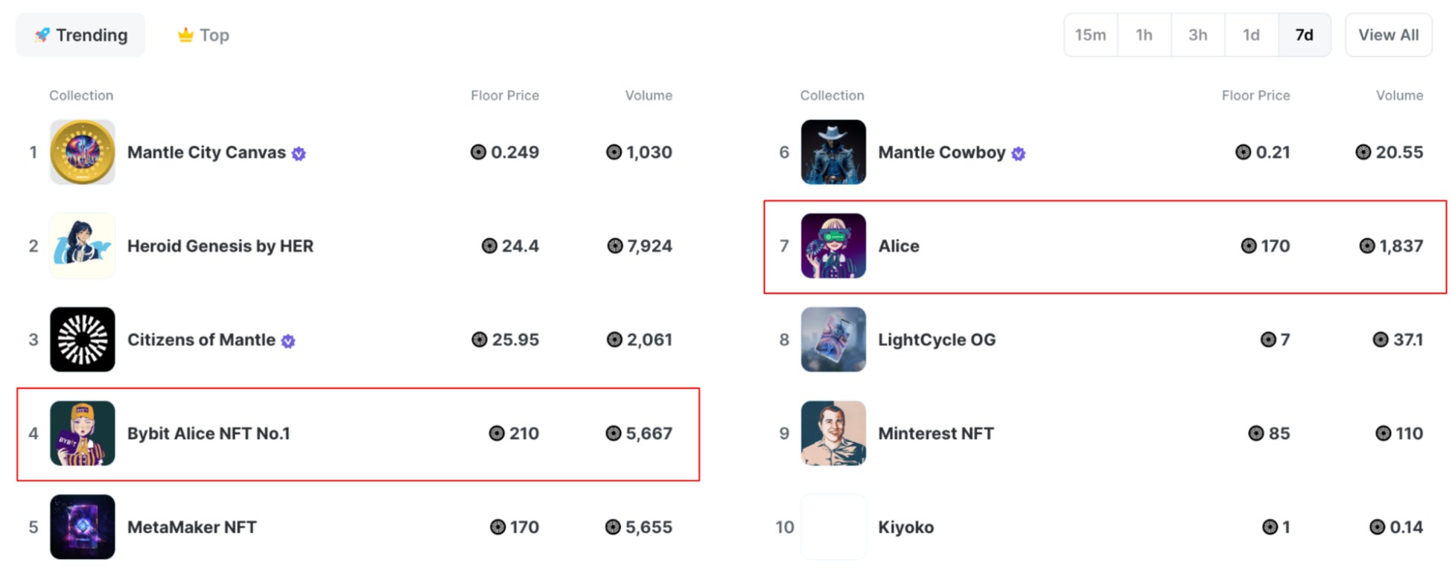Screen dimensions: 1452x580
Task: Open the Kiyoko collection link
Action: pyautogui.click(x=905, y=527)
